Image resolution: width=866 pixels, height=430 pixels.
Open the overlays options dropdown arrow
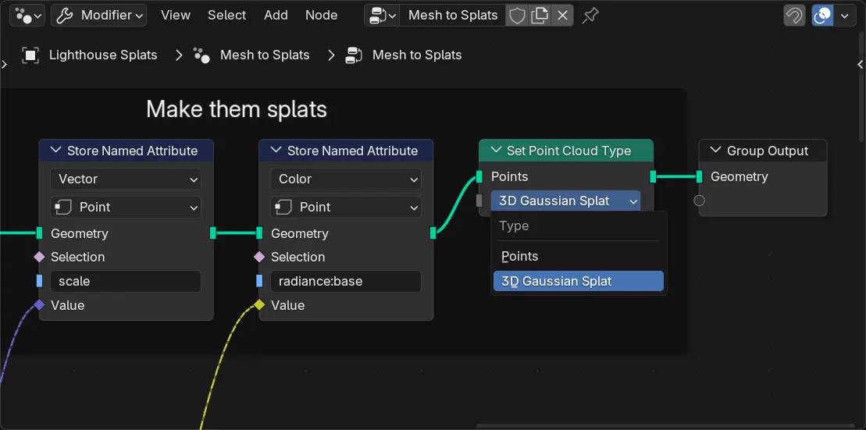[844, 16]
